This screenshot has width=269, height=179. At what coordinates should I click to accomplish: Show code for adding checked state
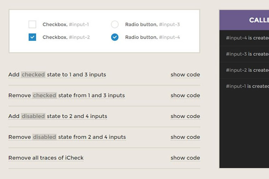point(185,75)
